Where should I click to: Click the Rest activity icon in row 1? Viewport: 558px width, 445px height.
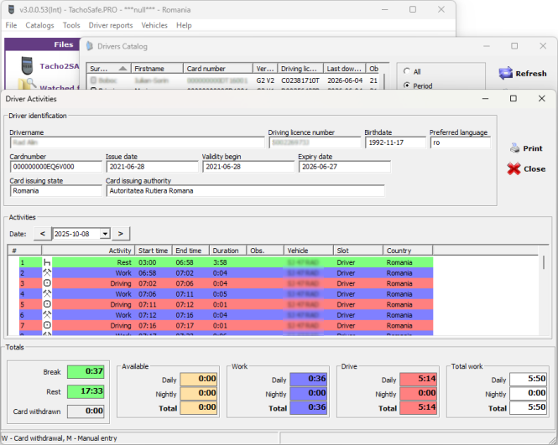47,262
